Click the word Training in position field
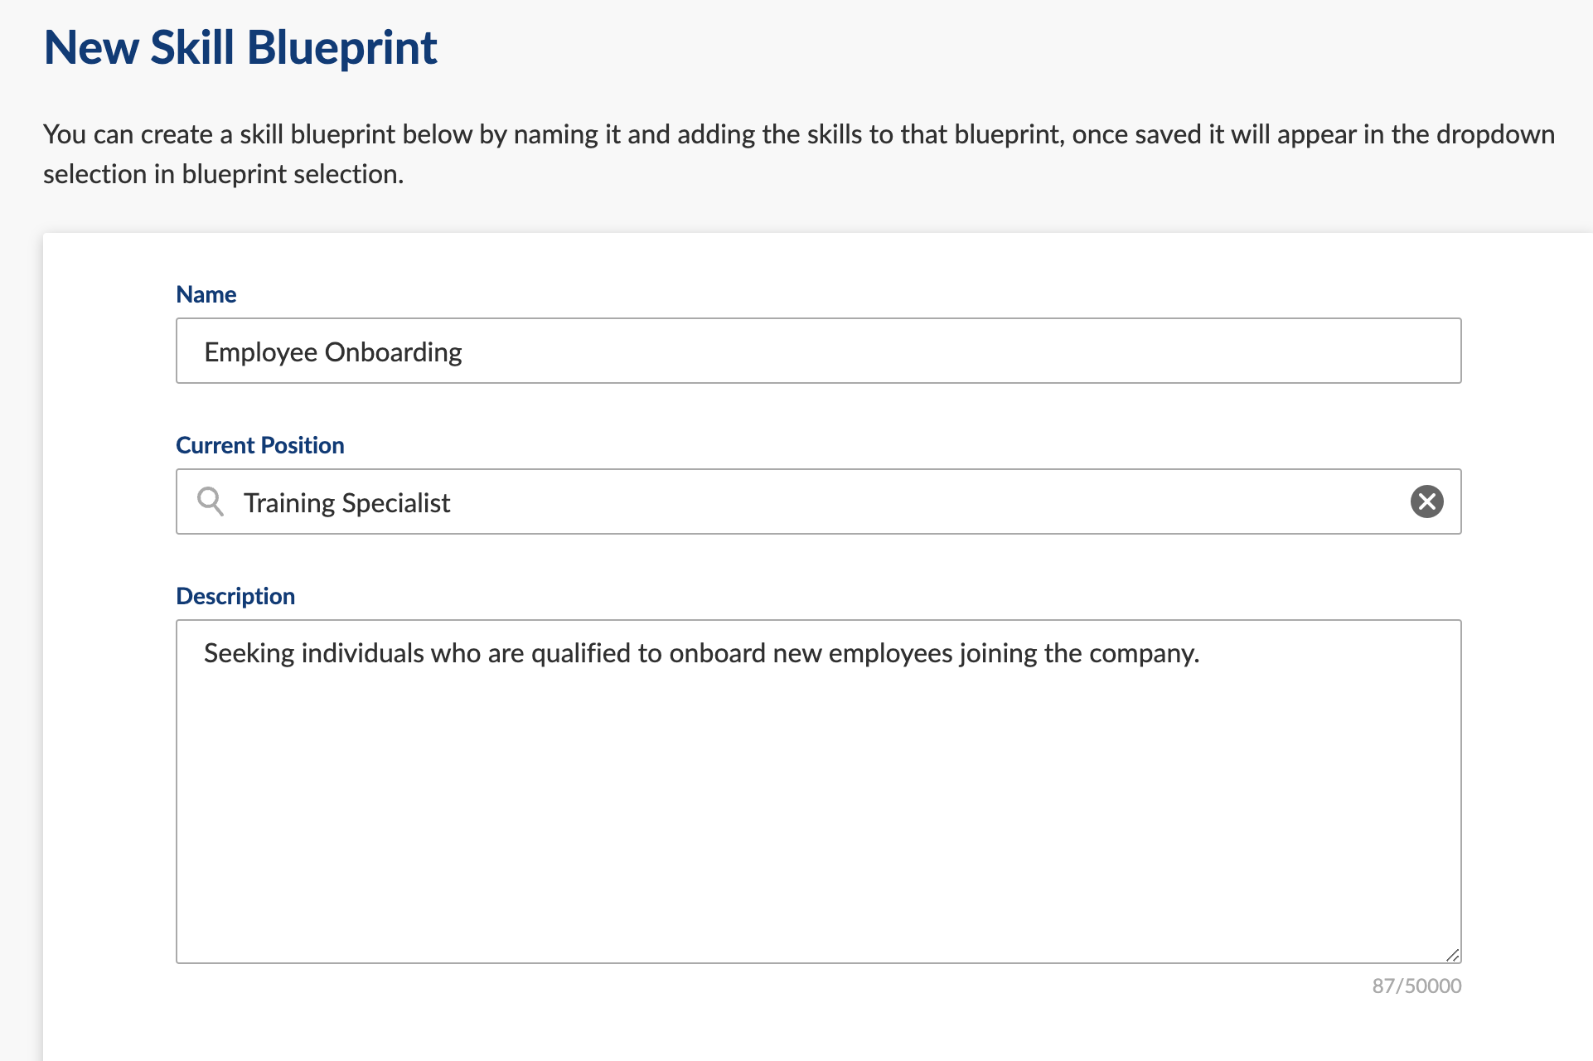The width and height of the screenshot is (1593, 1061). click(288, 503)
